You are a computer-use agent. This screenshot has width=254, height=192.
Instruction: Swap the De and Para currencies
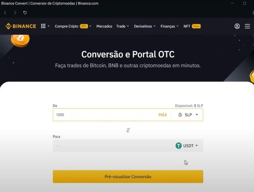[128, 130]
